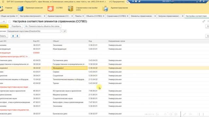This screenshot has width=209, height=117.
Task: Select the highlighted Менеджмент object cell
Action: pos(70,68)
